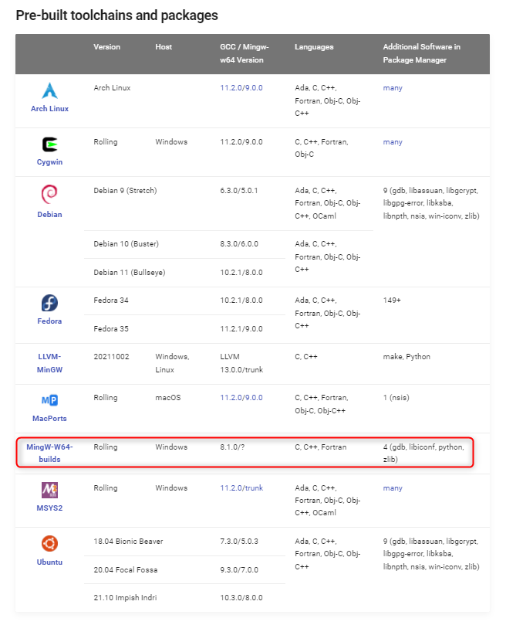Open the MSYS2 link
506x625 pixels.
tap(50, 508)
